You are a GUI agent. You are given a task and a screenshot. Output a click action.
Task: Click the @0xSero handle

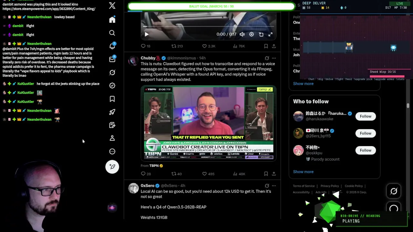tap(169, 186)
